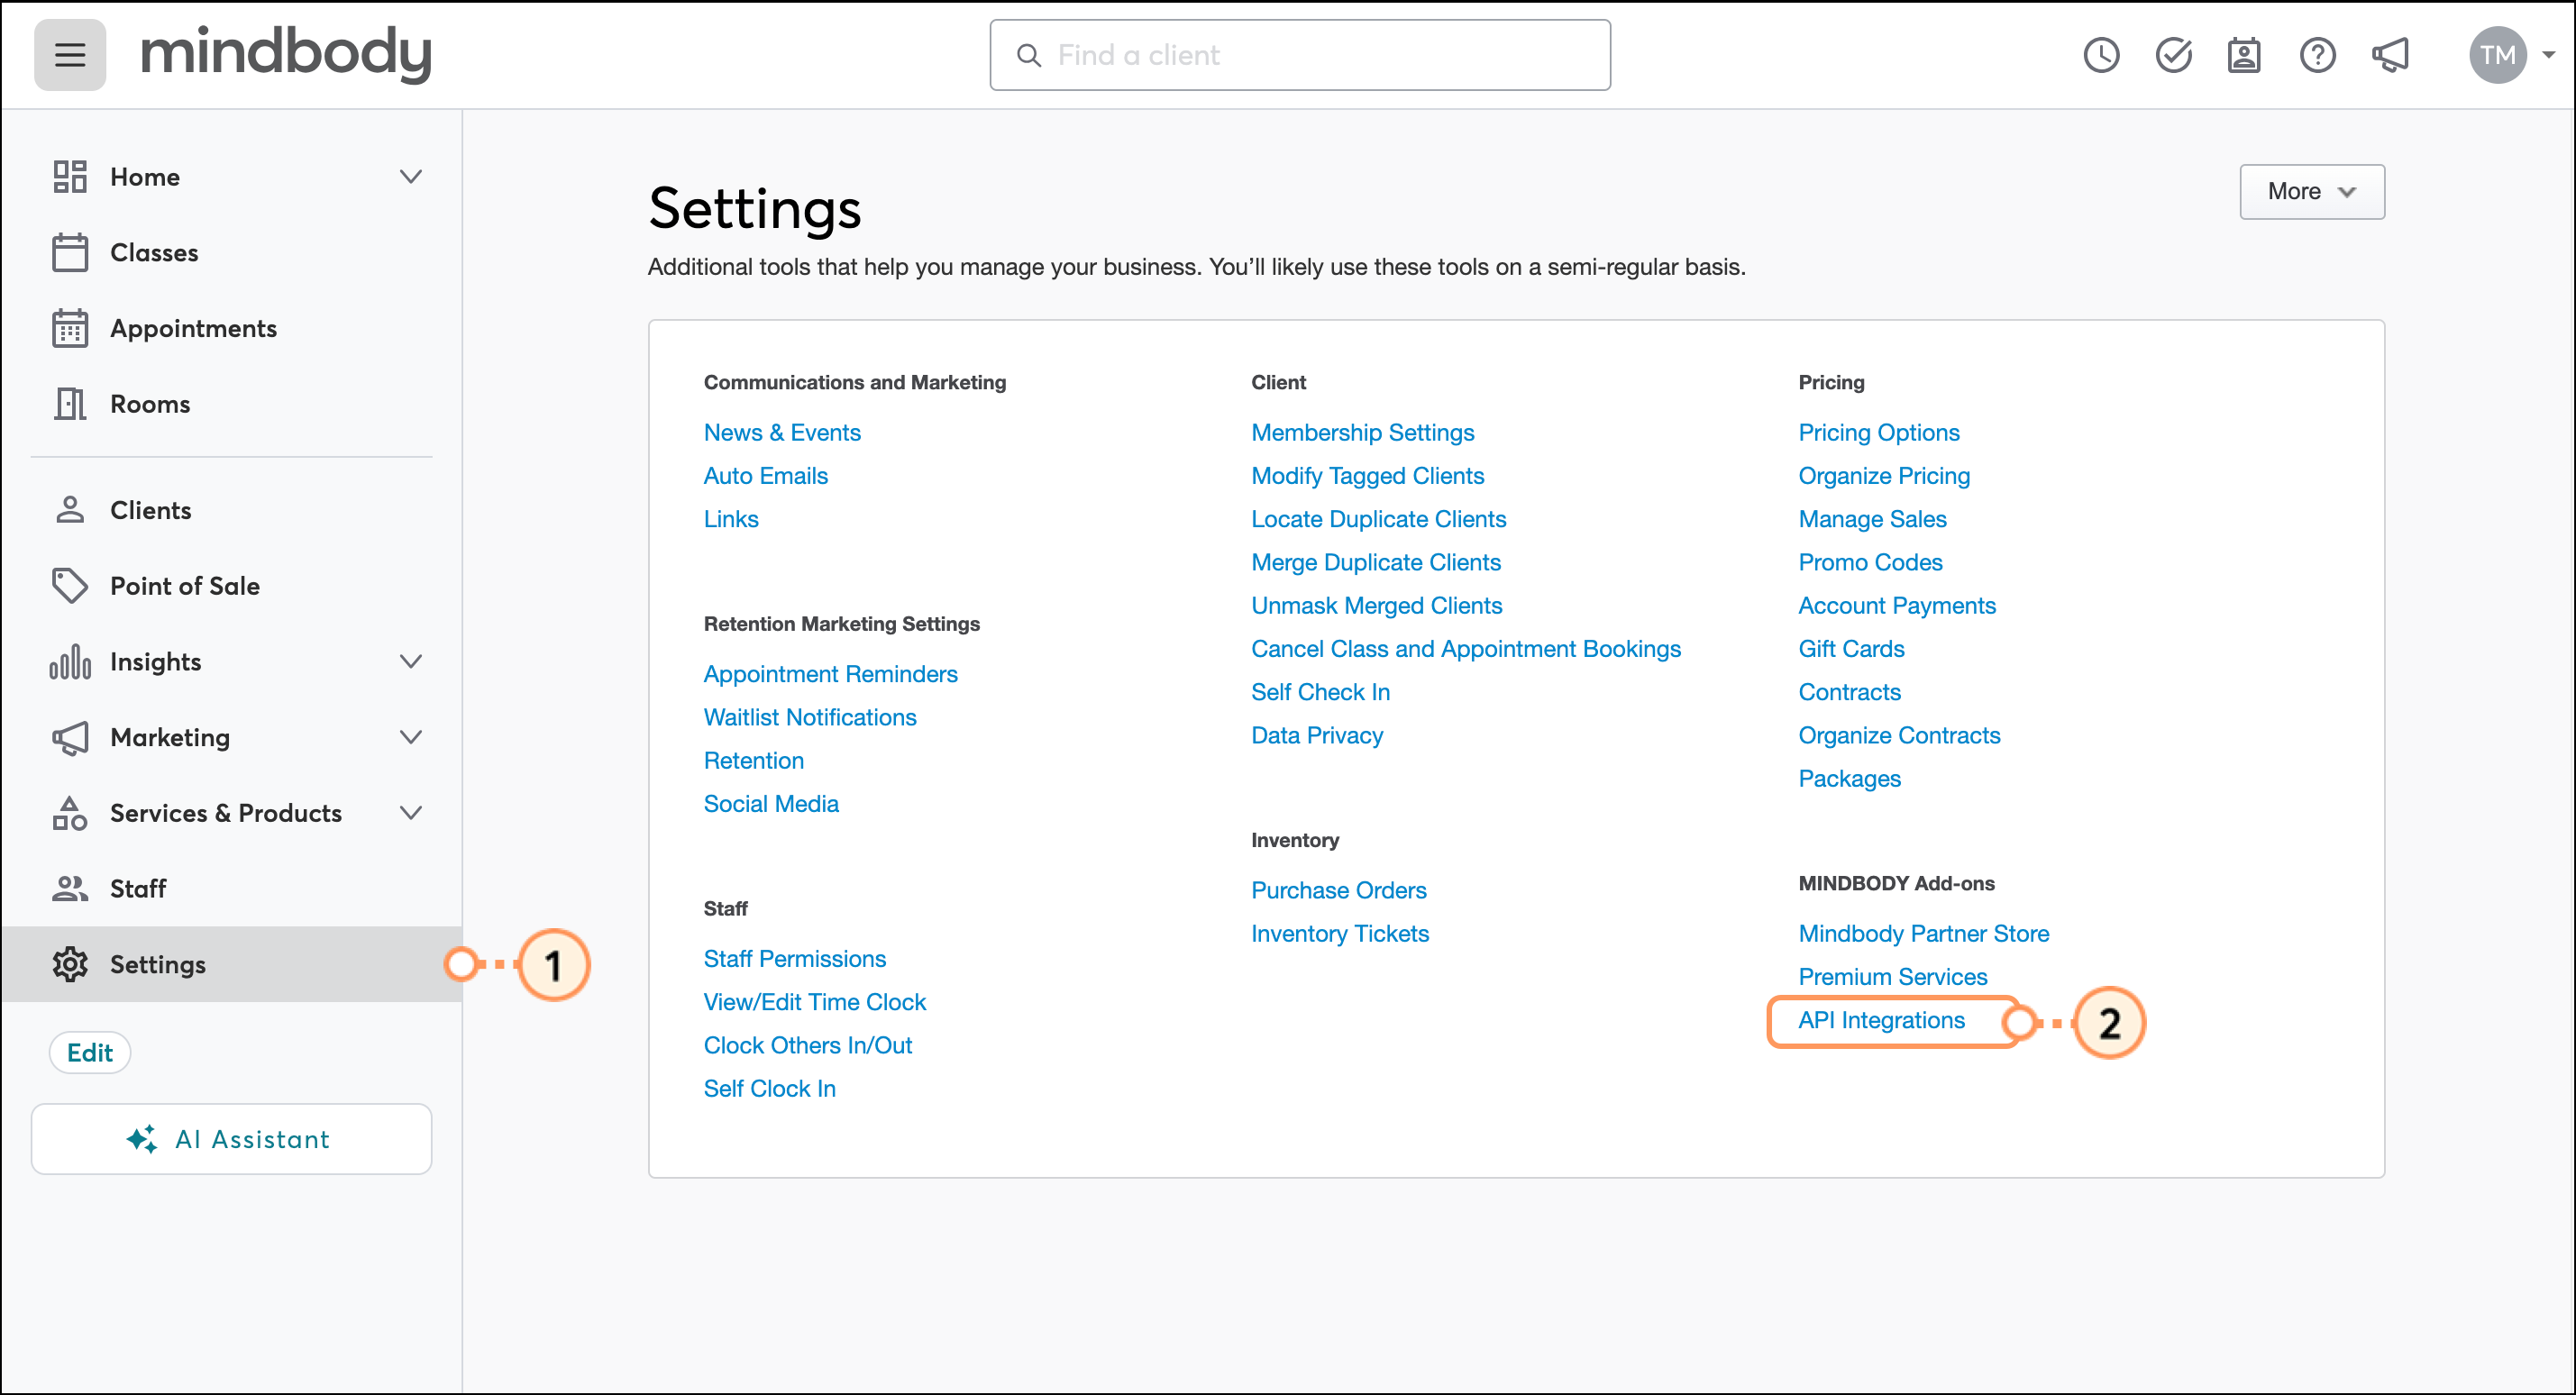This screenshot has height=1395, width=2576.
Task: Open the More dropdown button
Action: coord(2312,191)
